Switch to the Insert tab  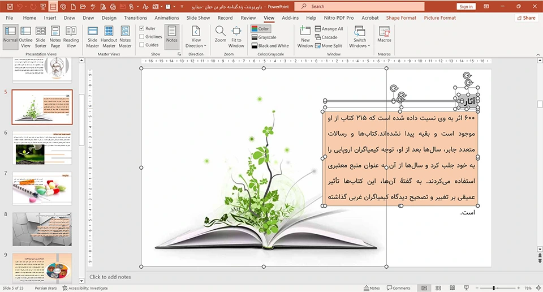click(50, 18)
